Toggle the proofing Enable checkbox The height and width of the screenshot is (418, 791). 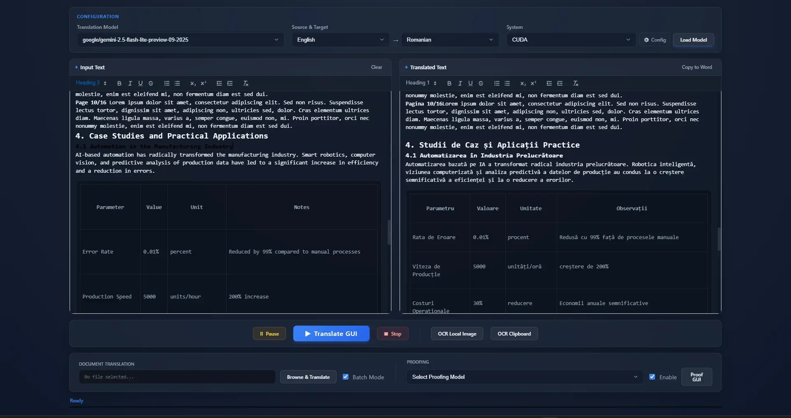pos(652,377)
